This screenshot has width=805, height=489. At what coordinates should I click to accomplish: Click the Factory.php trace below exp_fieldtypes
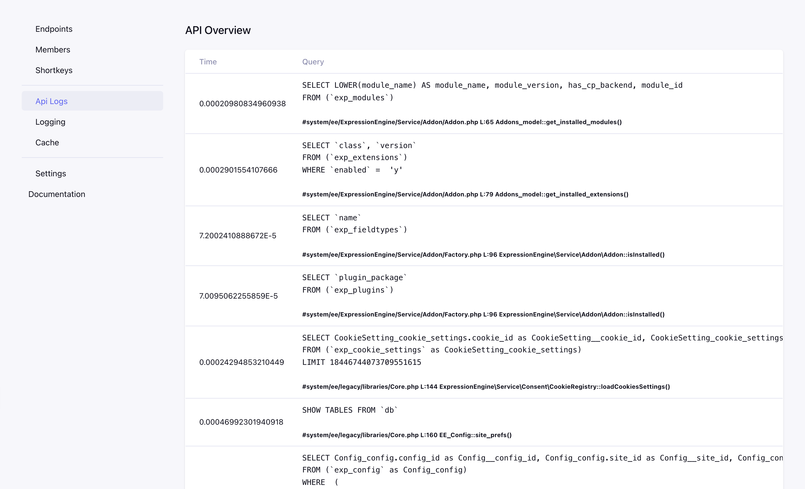(x=483, y=255)
